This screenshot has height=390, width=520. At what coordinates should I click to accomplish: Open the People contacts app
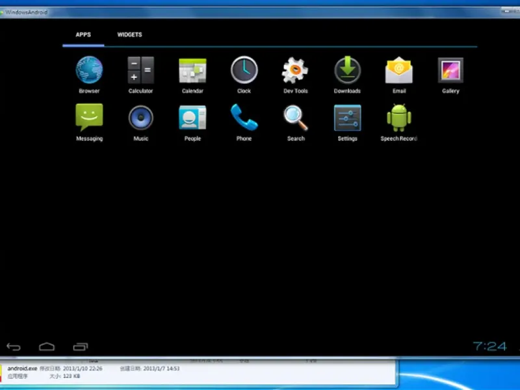click(x=192, y=122)
